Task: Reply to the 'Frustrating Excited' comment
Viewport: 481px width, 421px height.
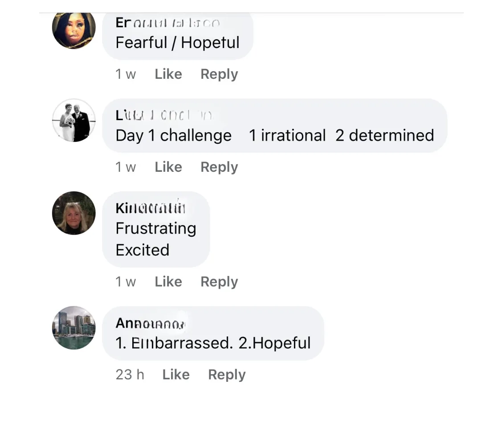Action: 219,282
